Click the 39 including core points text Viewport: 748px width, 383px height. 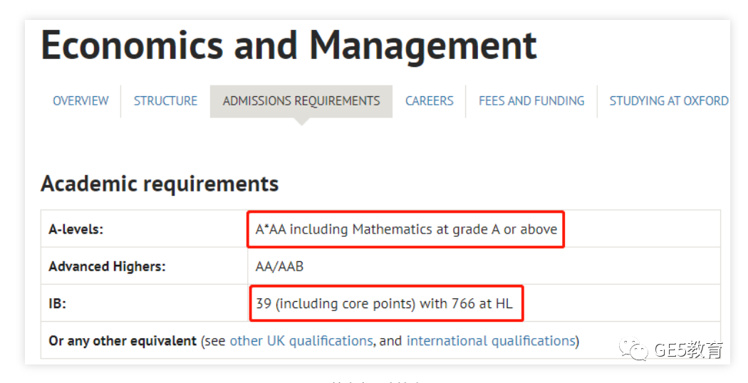(x=384, y=303)
